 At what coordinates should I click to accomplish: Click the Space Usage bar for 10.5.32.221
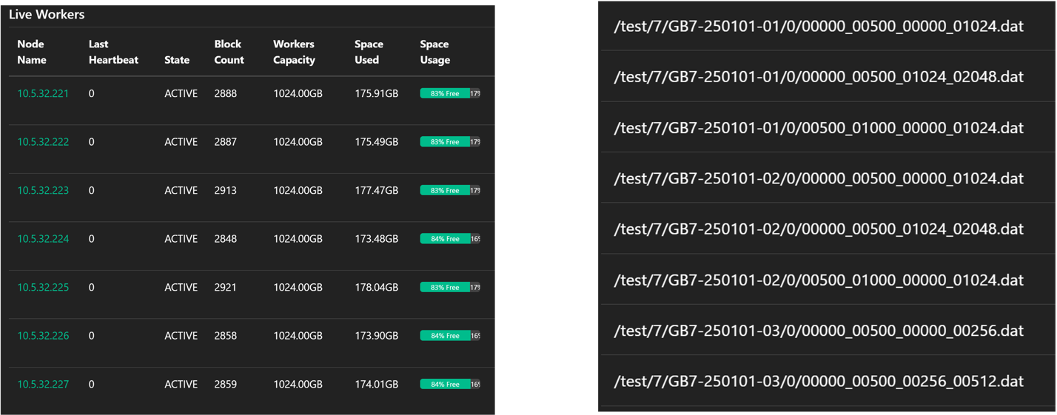coord(450,94)
